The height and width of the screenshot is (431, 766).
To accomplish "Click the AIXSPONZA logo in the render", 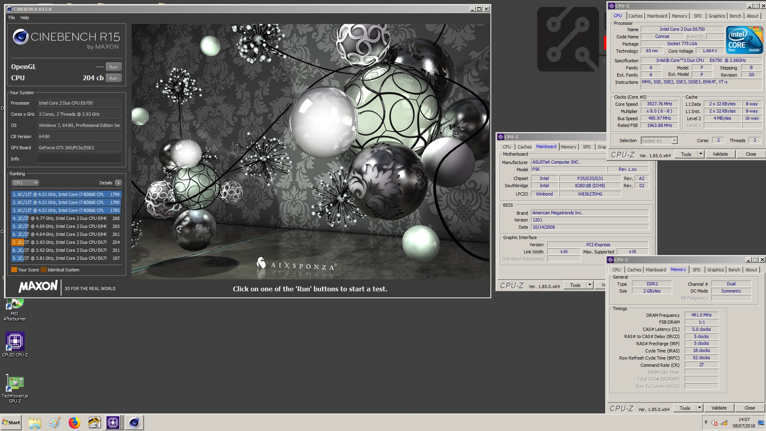I will (297, 265).
